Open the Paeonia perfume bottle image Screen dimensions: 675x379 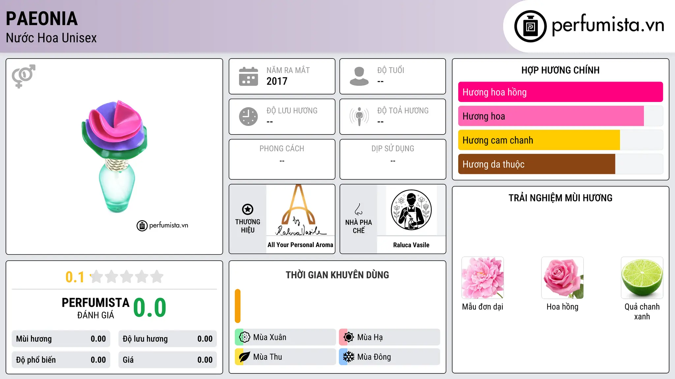[x=115, y=157]
